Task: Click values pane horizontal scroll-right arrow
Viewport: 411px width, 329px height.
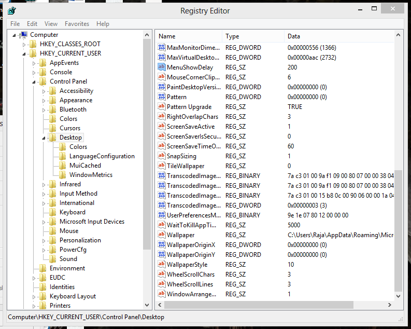Action: pos(390,305)
